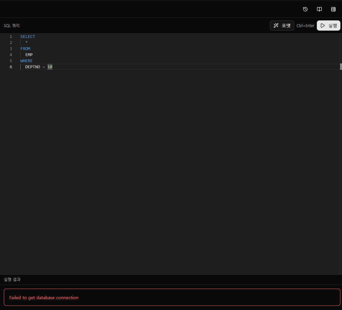
Task: Click the 포맷 format button
Action: (282, 26)
